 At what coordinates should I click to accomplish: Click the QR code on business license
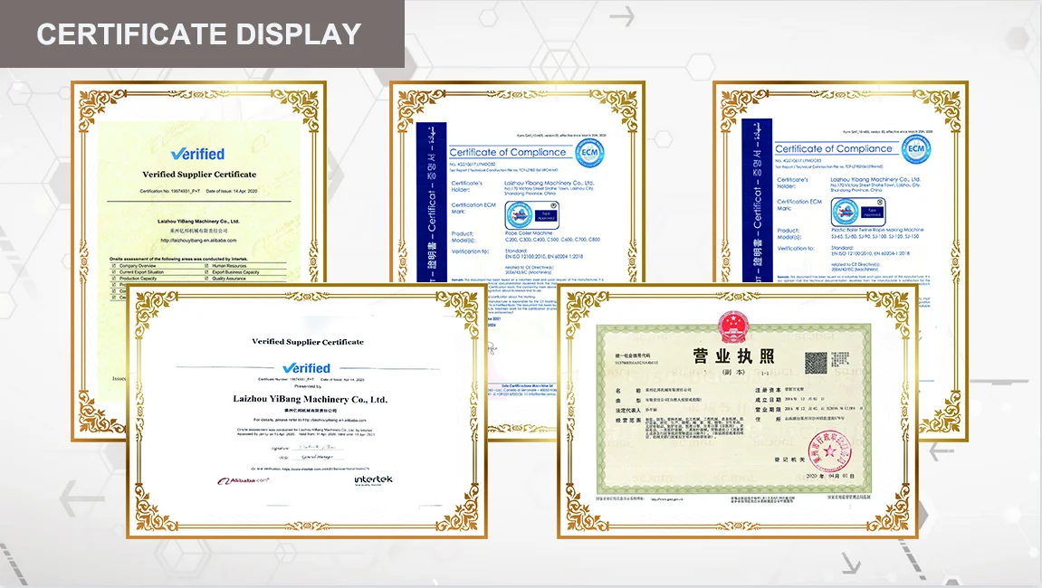pos(817,363)
